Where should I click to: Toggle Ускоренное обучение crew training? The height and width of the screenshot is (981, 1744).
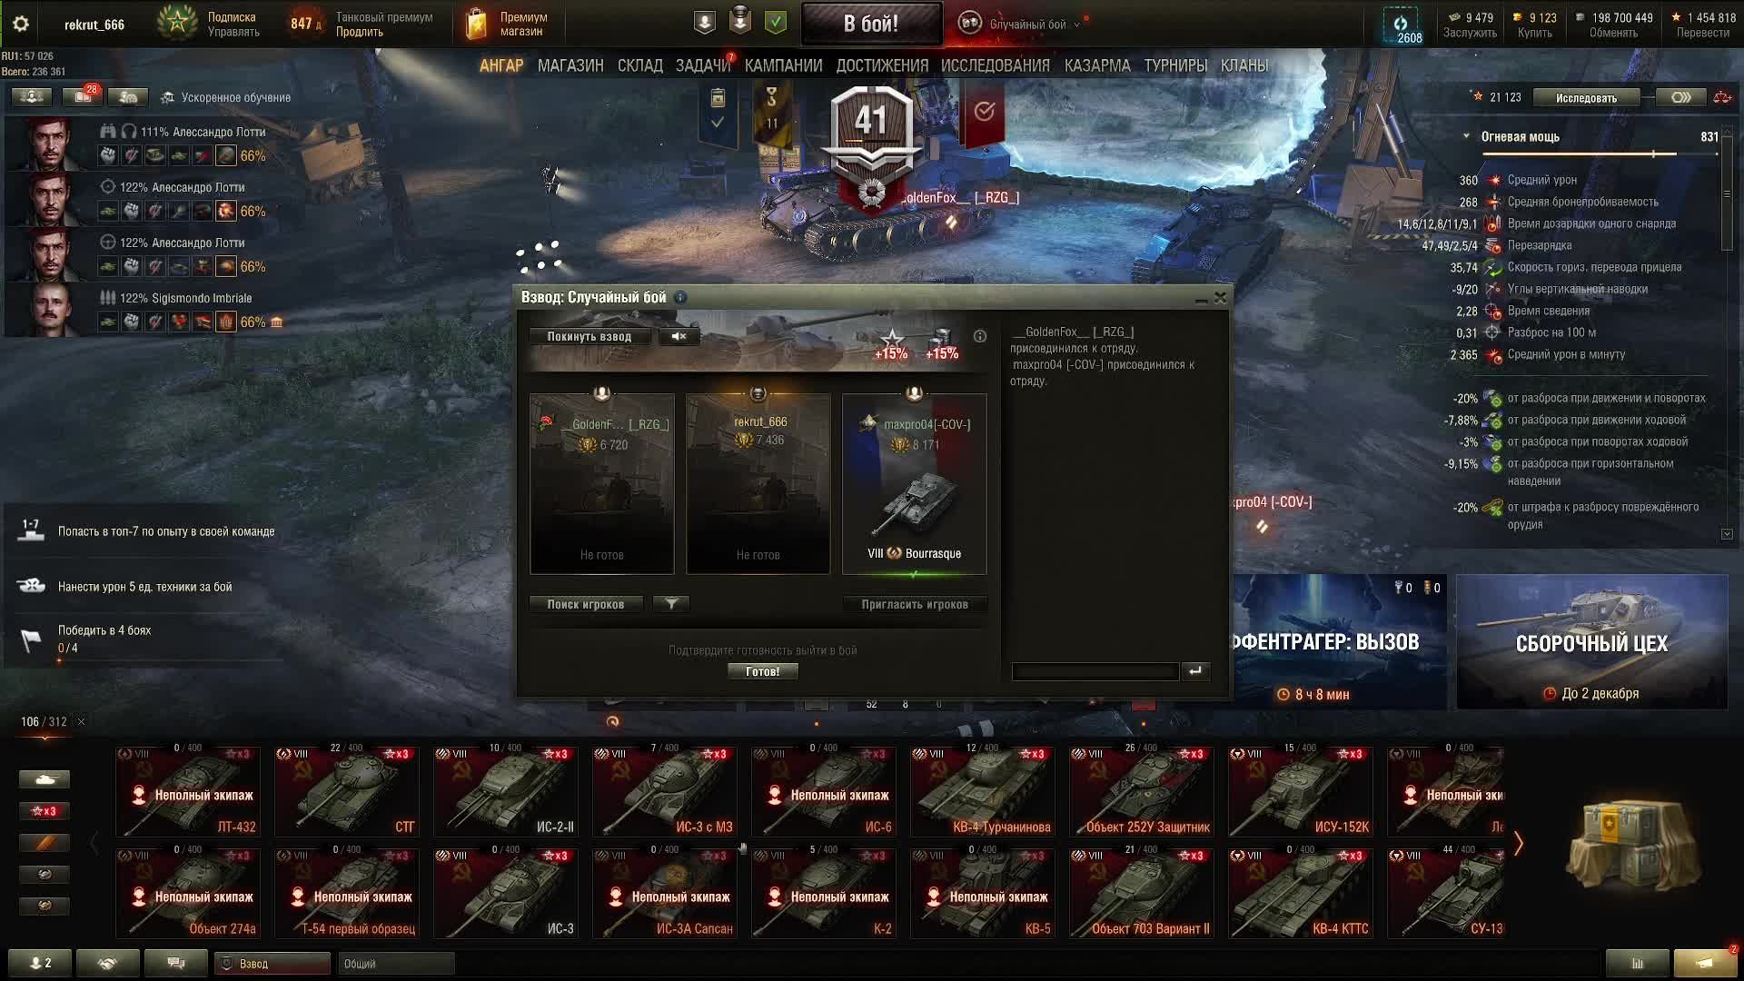[x=226, y=97]
